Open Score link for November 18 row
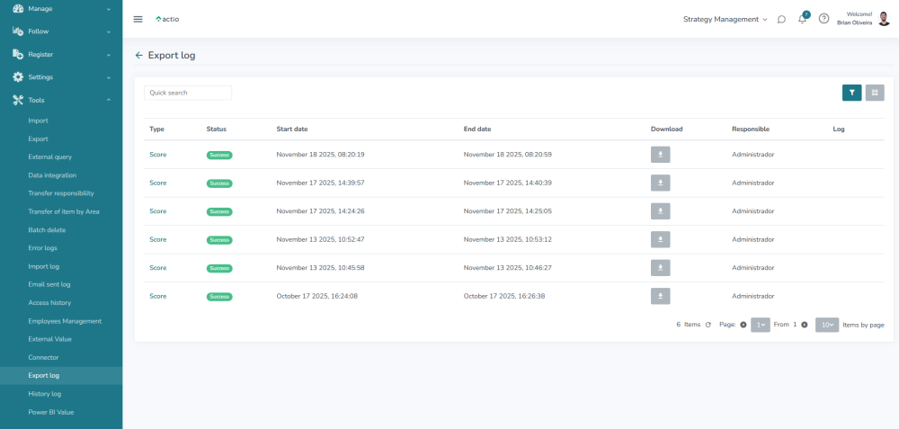The width and height of the screenshot is (899, 429). tap(157, 155)
